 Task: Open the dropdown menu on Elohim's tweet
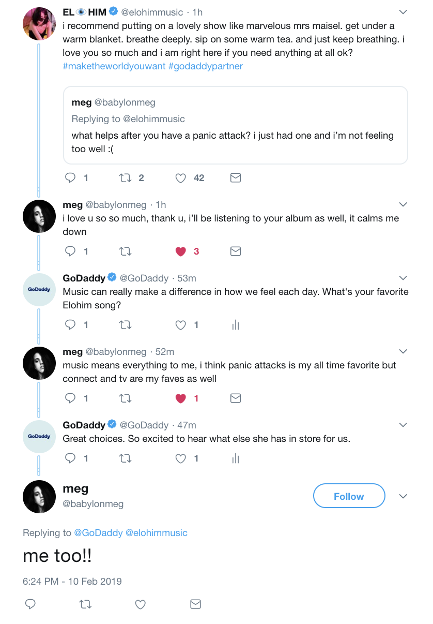click(403, 11)
